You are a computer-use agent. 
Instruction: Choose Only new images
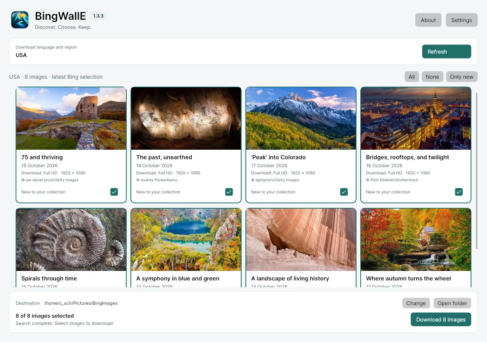(462, 77)
